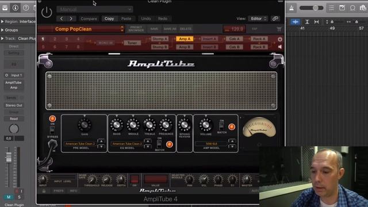Step PRE MODEL down arrow

[x=101, y=147]
